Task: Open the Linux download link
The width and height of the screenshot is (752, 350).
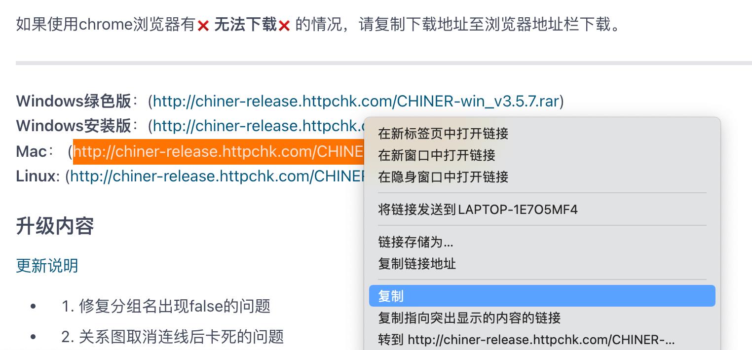Action: click(x=217, y=176)
